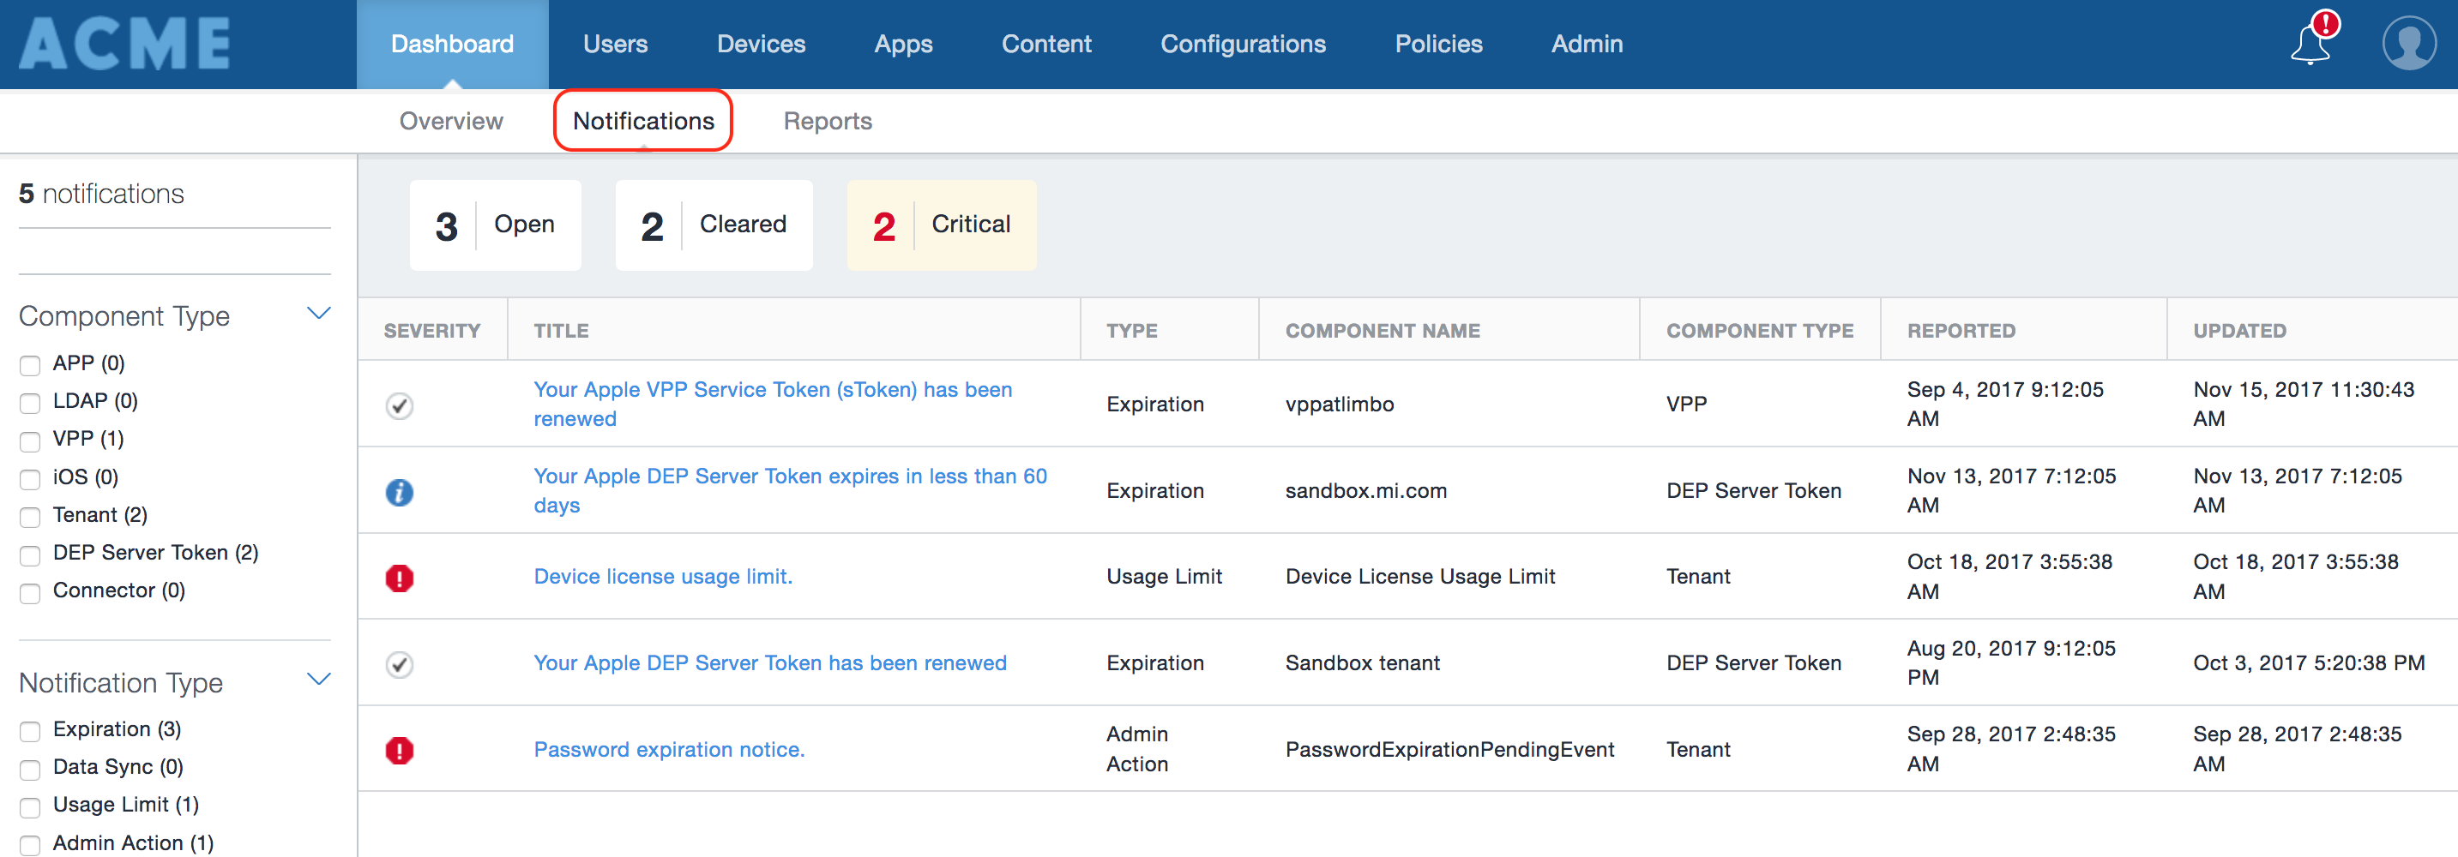Enable the Tenant component filter

[29, 518]
